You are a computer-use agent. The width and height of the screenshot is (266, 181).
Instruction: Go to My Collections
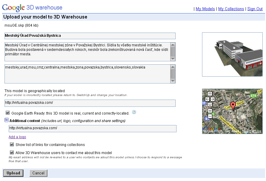(x=231, y=9)
